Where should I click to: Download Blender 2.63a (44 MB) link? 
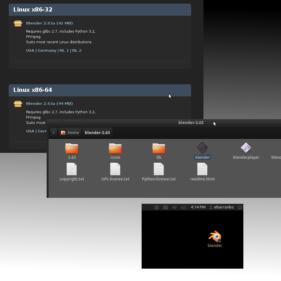tap(49, 104)
